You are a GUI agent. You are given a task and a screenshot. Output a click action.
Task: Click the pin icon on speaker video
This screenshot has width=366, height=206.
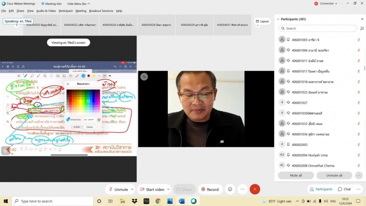144,76
